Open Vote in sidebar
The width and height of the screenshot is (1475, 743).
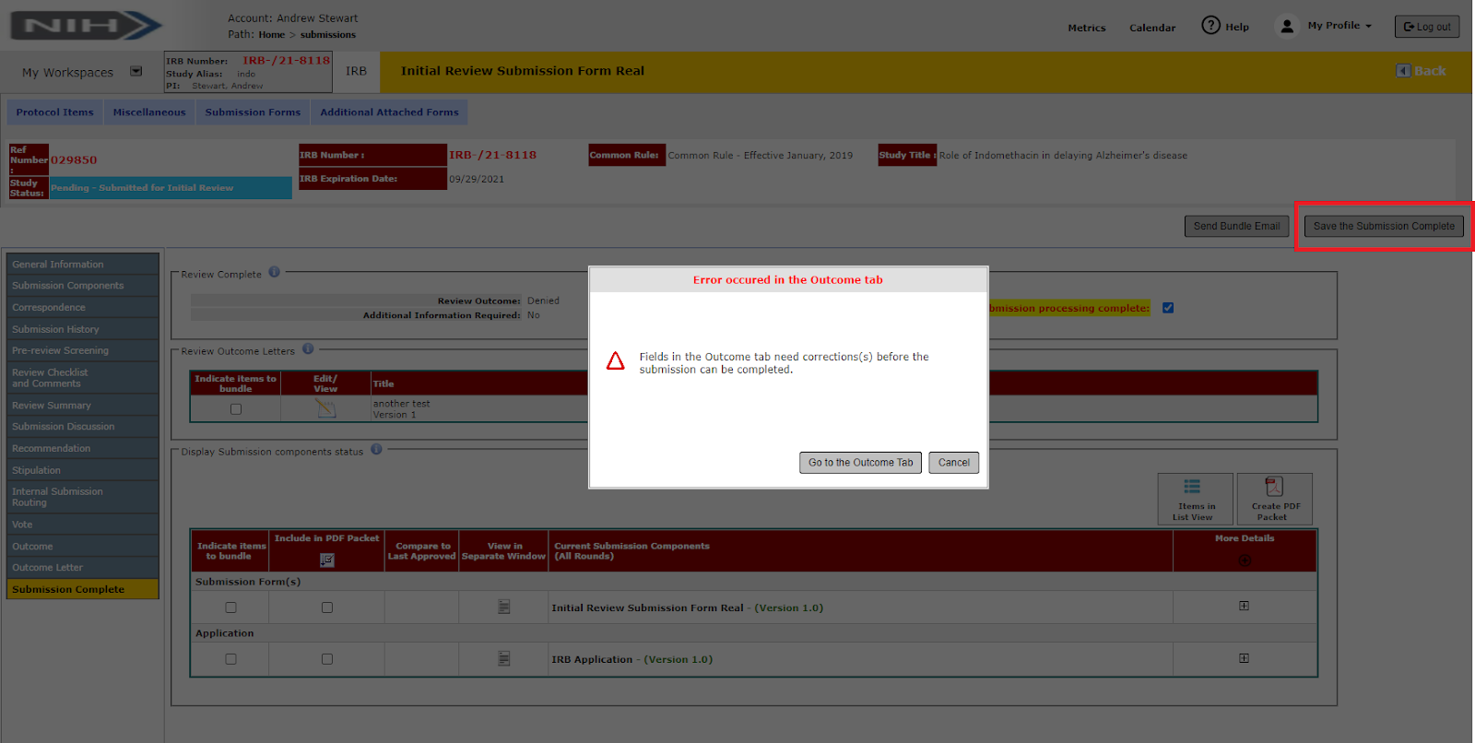(x=83, y=525)
